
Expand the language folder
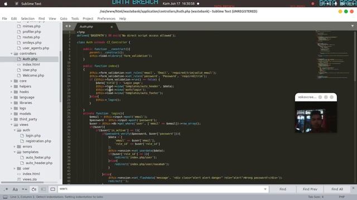click(x=11, y=97)
